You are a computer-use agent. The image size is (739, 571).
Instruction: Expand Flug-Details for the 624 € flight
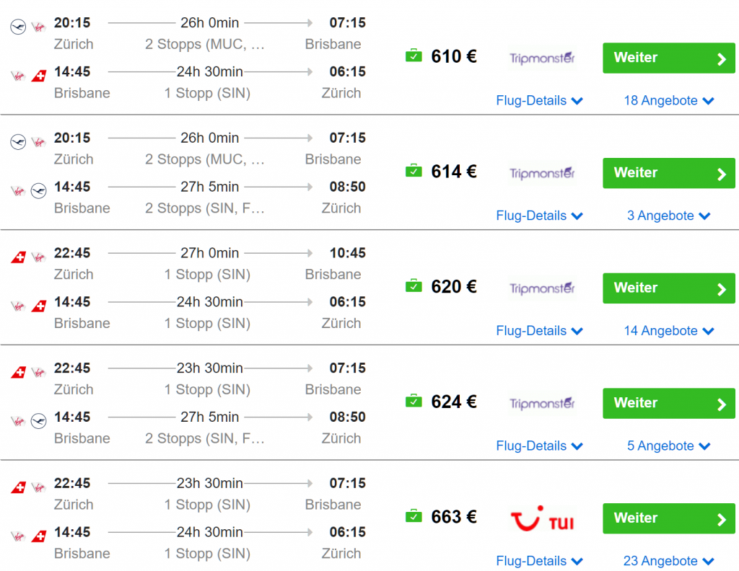[x=539, y=446]
